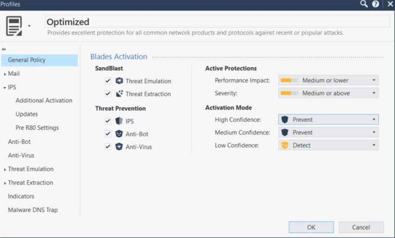The width and height of the screenshot is (395, 238).
Task: Click the Threat Extraction blade icon
Action: point(119,94)
